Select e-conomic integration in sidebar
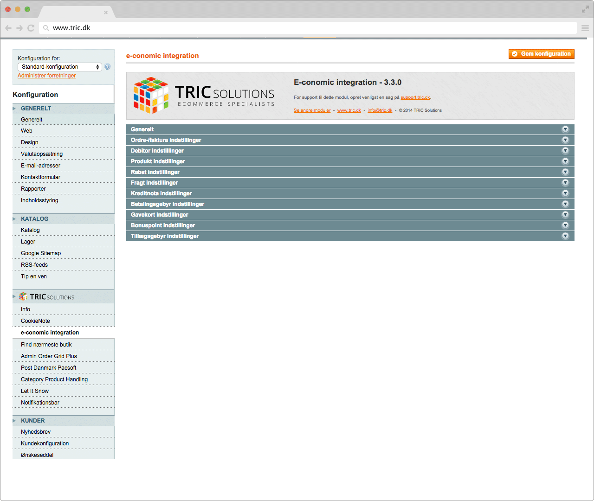The height and width of the screenshot is (501, 594). 63,333
